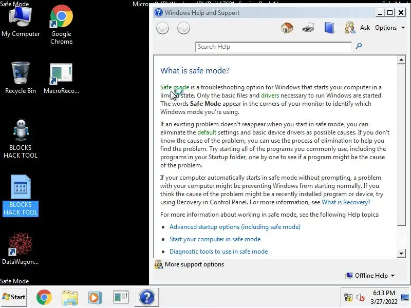Go back using the Back arrow button
The width and height of the screenshot is (411, 308).
pos(162,28)
